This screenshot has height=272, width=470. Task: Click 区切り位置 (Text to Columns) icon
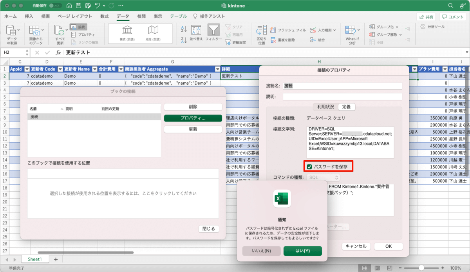click(261, 34)
